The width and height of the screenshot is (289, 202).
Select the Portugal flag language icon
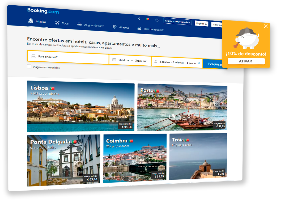click(147, 19)
